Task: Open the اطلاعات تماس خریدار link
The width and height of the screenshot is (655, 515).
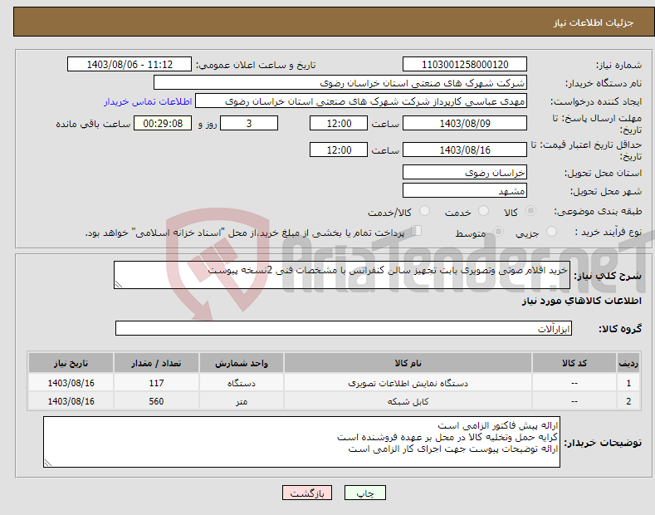Action: pyautogui.click(x=148, y=101)
